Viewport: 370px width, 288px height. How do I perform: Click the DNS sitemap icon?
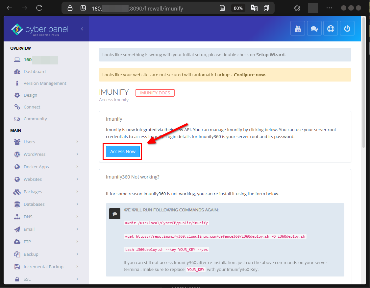pyautogui.click(x=17, y=217)
